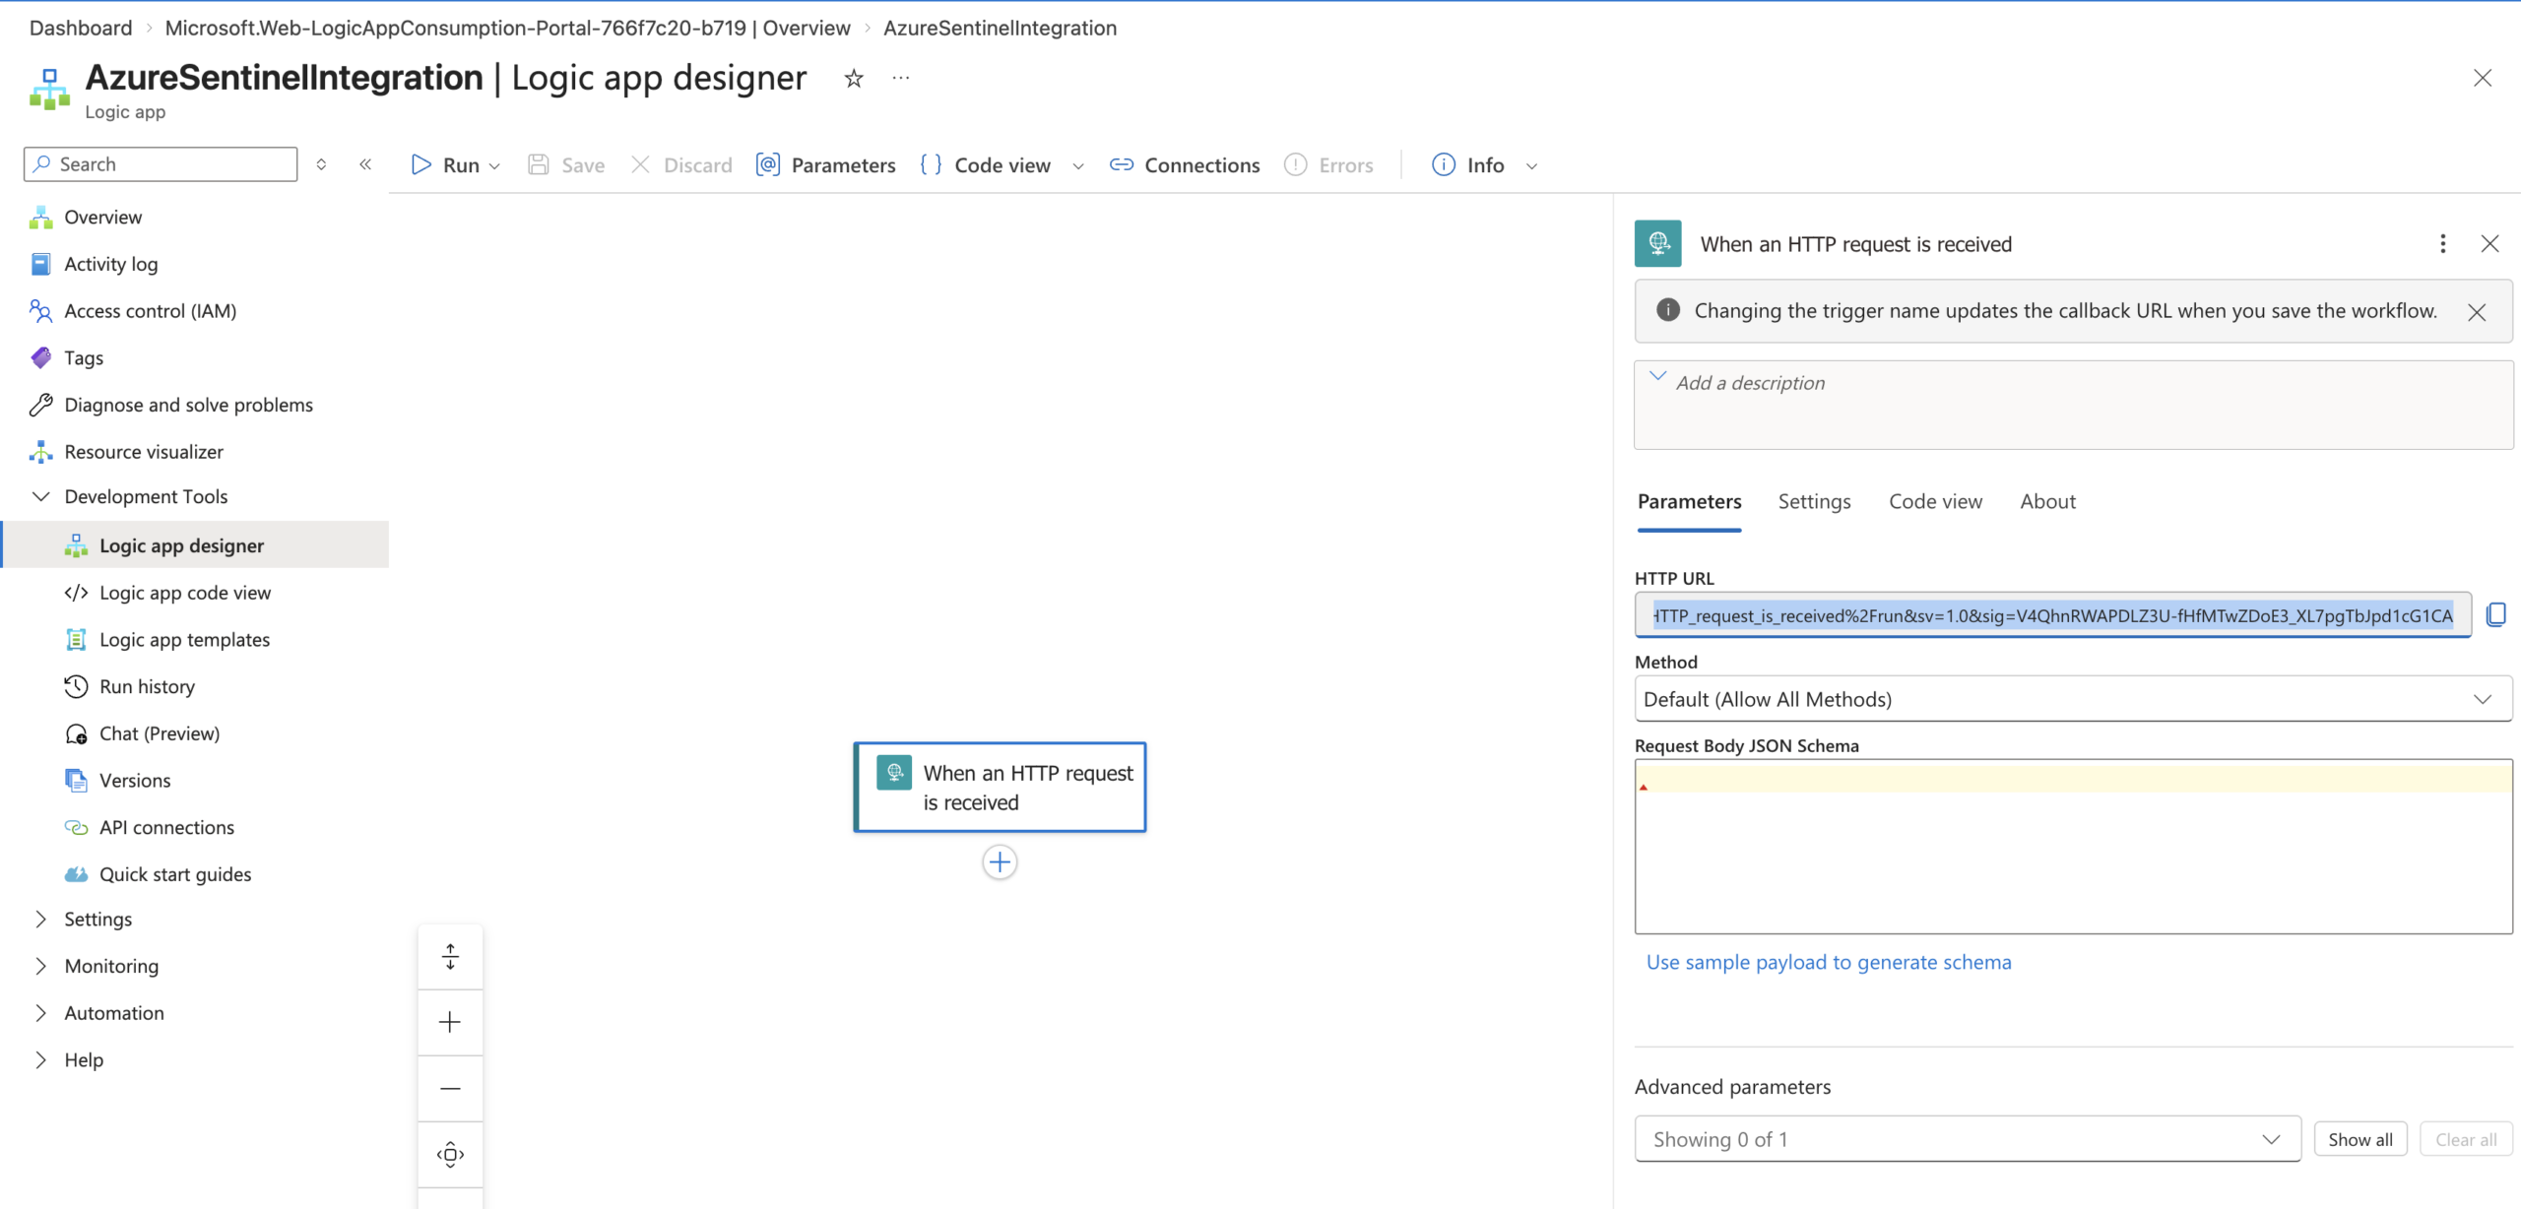This screenshot has height=1209, width=2521.
Task: Collapse the Development Tools section
Action: (x=41, y=497)
